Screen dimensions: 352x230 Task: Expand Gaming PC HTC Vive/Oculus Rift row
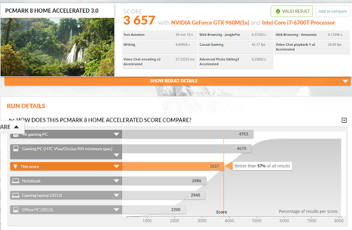[x=116, y=155]
